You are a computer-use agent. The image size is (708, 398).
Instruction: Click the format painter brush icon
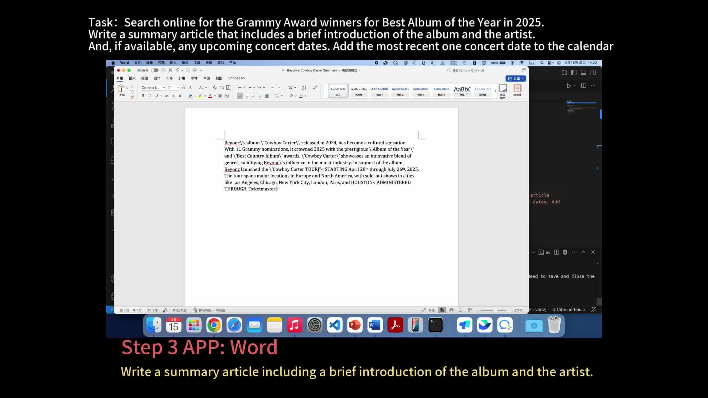[132, 97]
